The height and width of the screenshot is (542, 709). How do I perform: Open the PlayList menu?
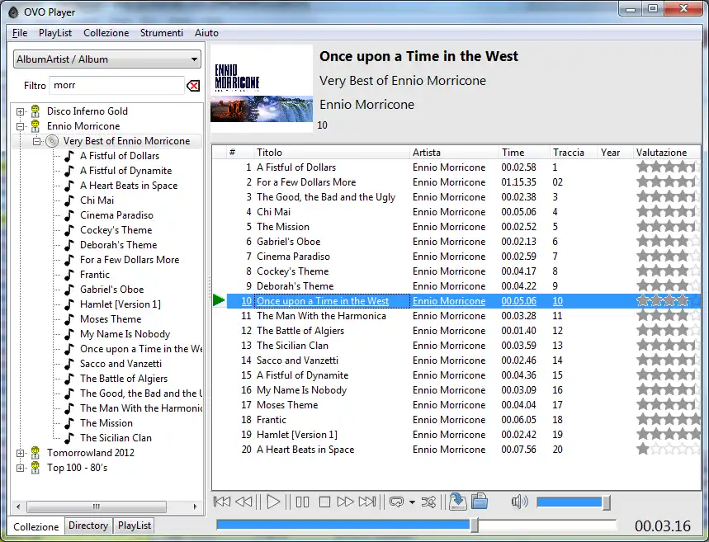pyautogui.click(x=55, y=32)
